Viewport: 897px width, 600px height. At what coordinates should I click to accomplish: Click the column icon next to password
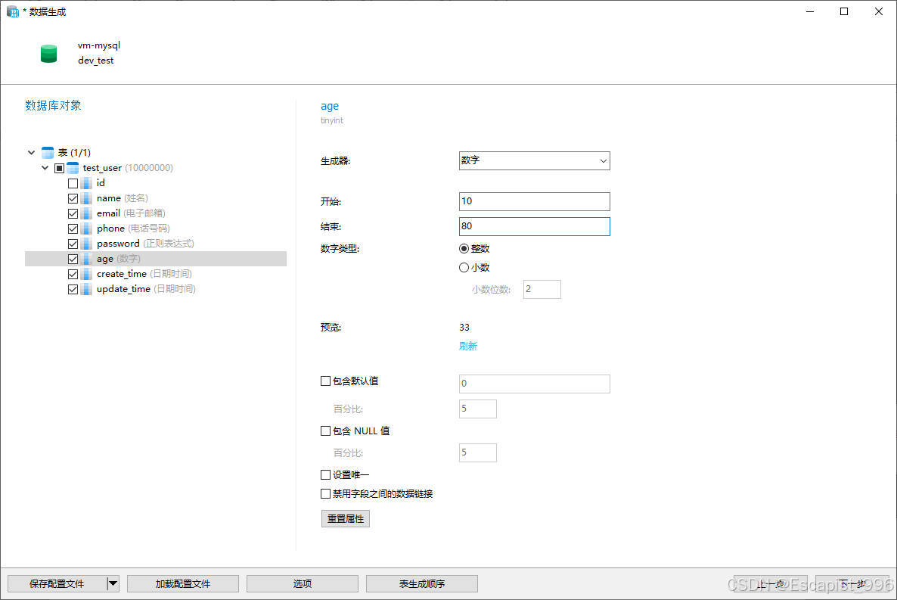click(86, 243)
